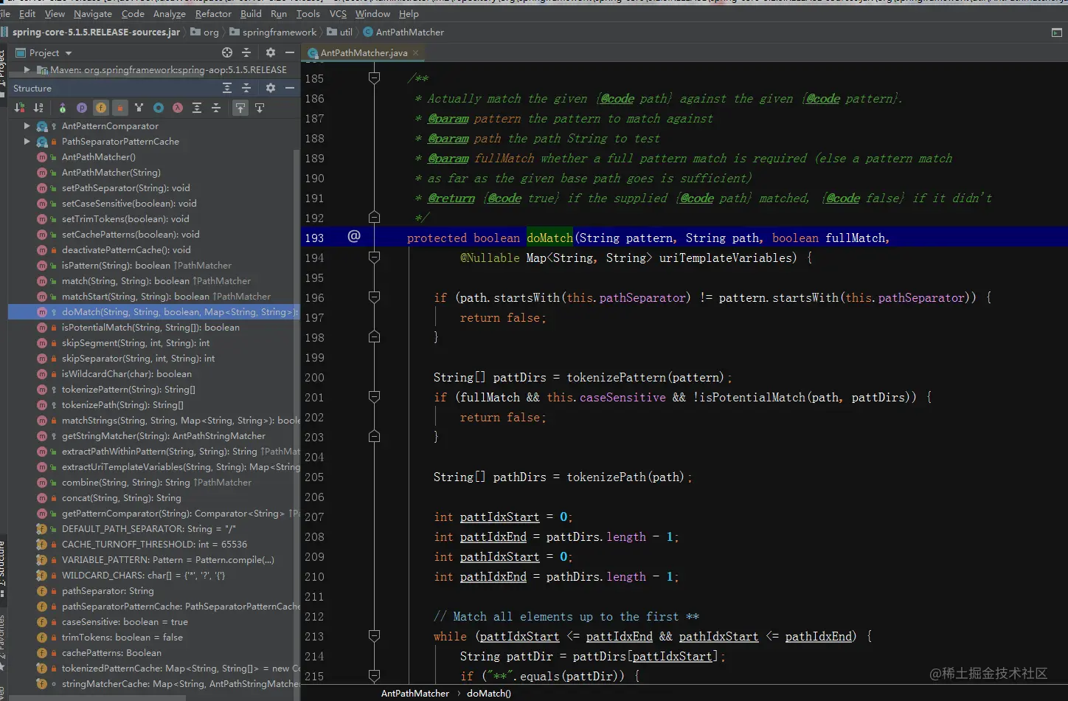Expand PathSeparatorPatternCache class node
This screenshot has height=701, width=1068.
click(27, 142)
